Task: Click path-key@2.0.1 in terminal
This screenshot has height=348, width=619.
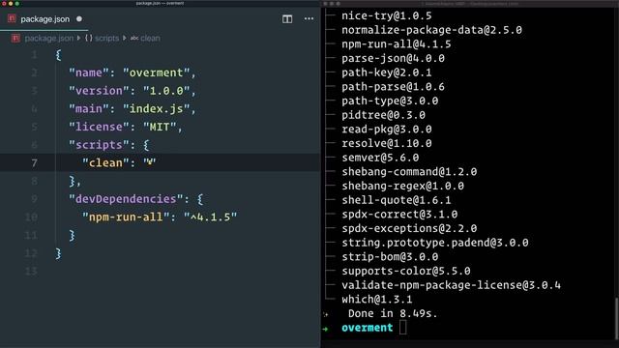Action: tap(387, 72)
